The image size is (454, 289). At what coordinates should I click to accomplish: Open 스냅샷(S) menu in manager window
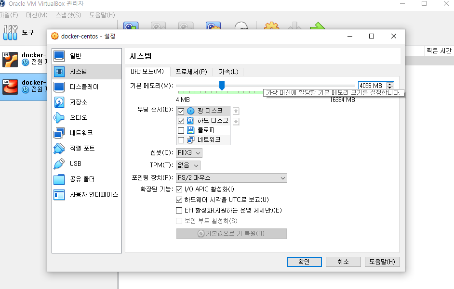tap(68, 15)
